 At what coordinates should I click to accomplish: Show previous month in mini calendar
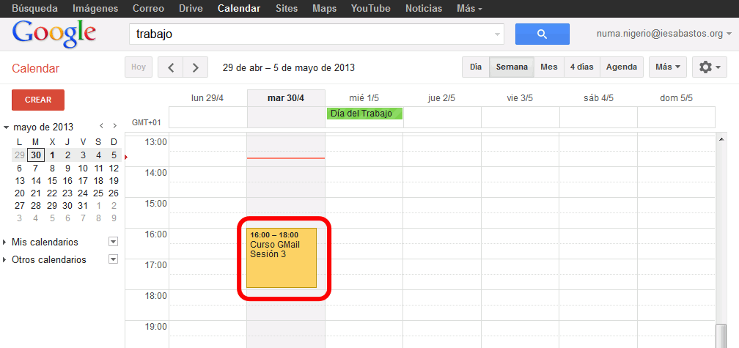[101, 126]
